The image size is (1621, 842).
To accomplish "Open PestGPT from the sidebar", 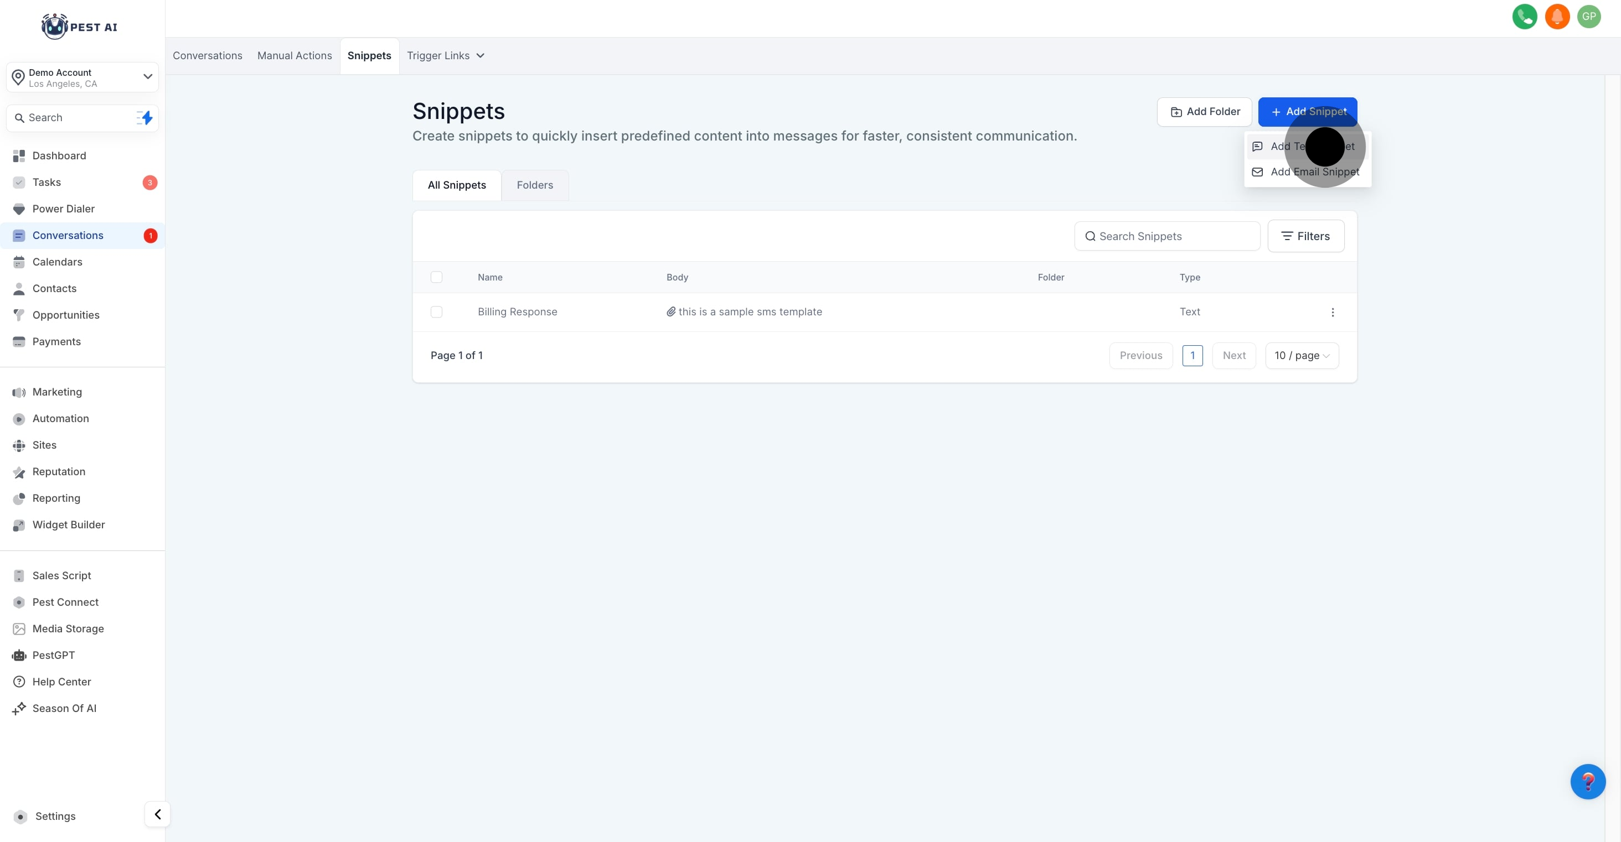I will (x=54, y=655).
